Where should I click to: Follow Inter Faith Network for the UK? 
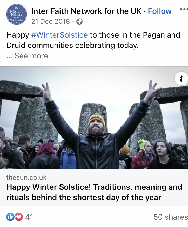point(160,11)
